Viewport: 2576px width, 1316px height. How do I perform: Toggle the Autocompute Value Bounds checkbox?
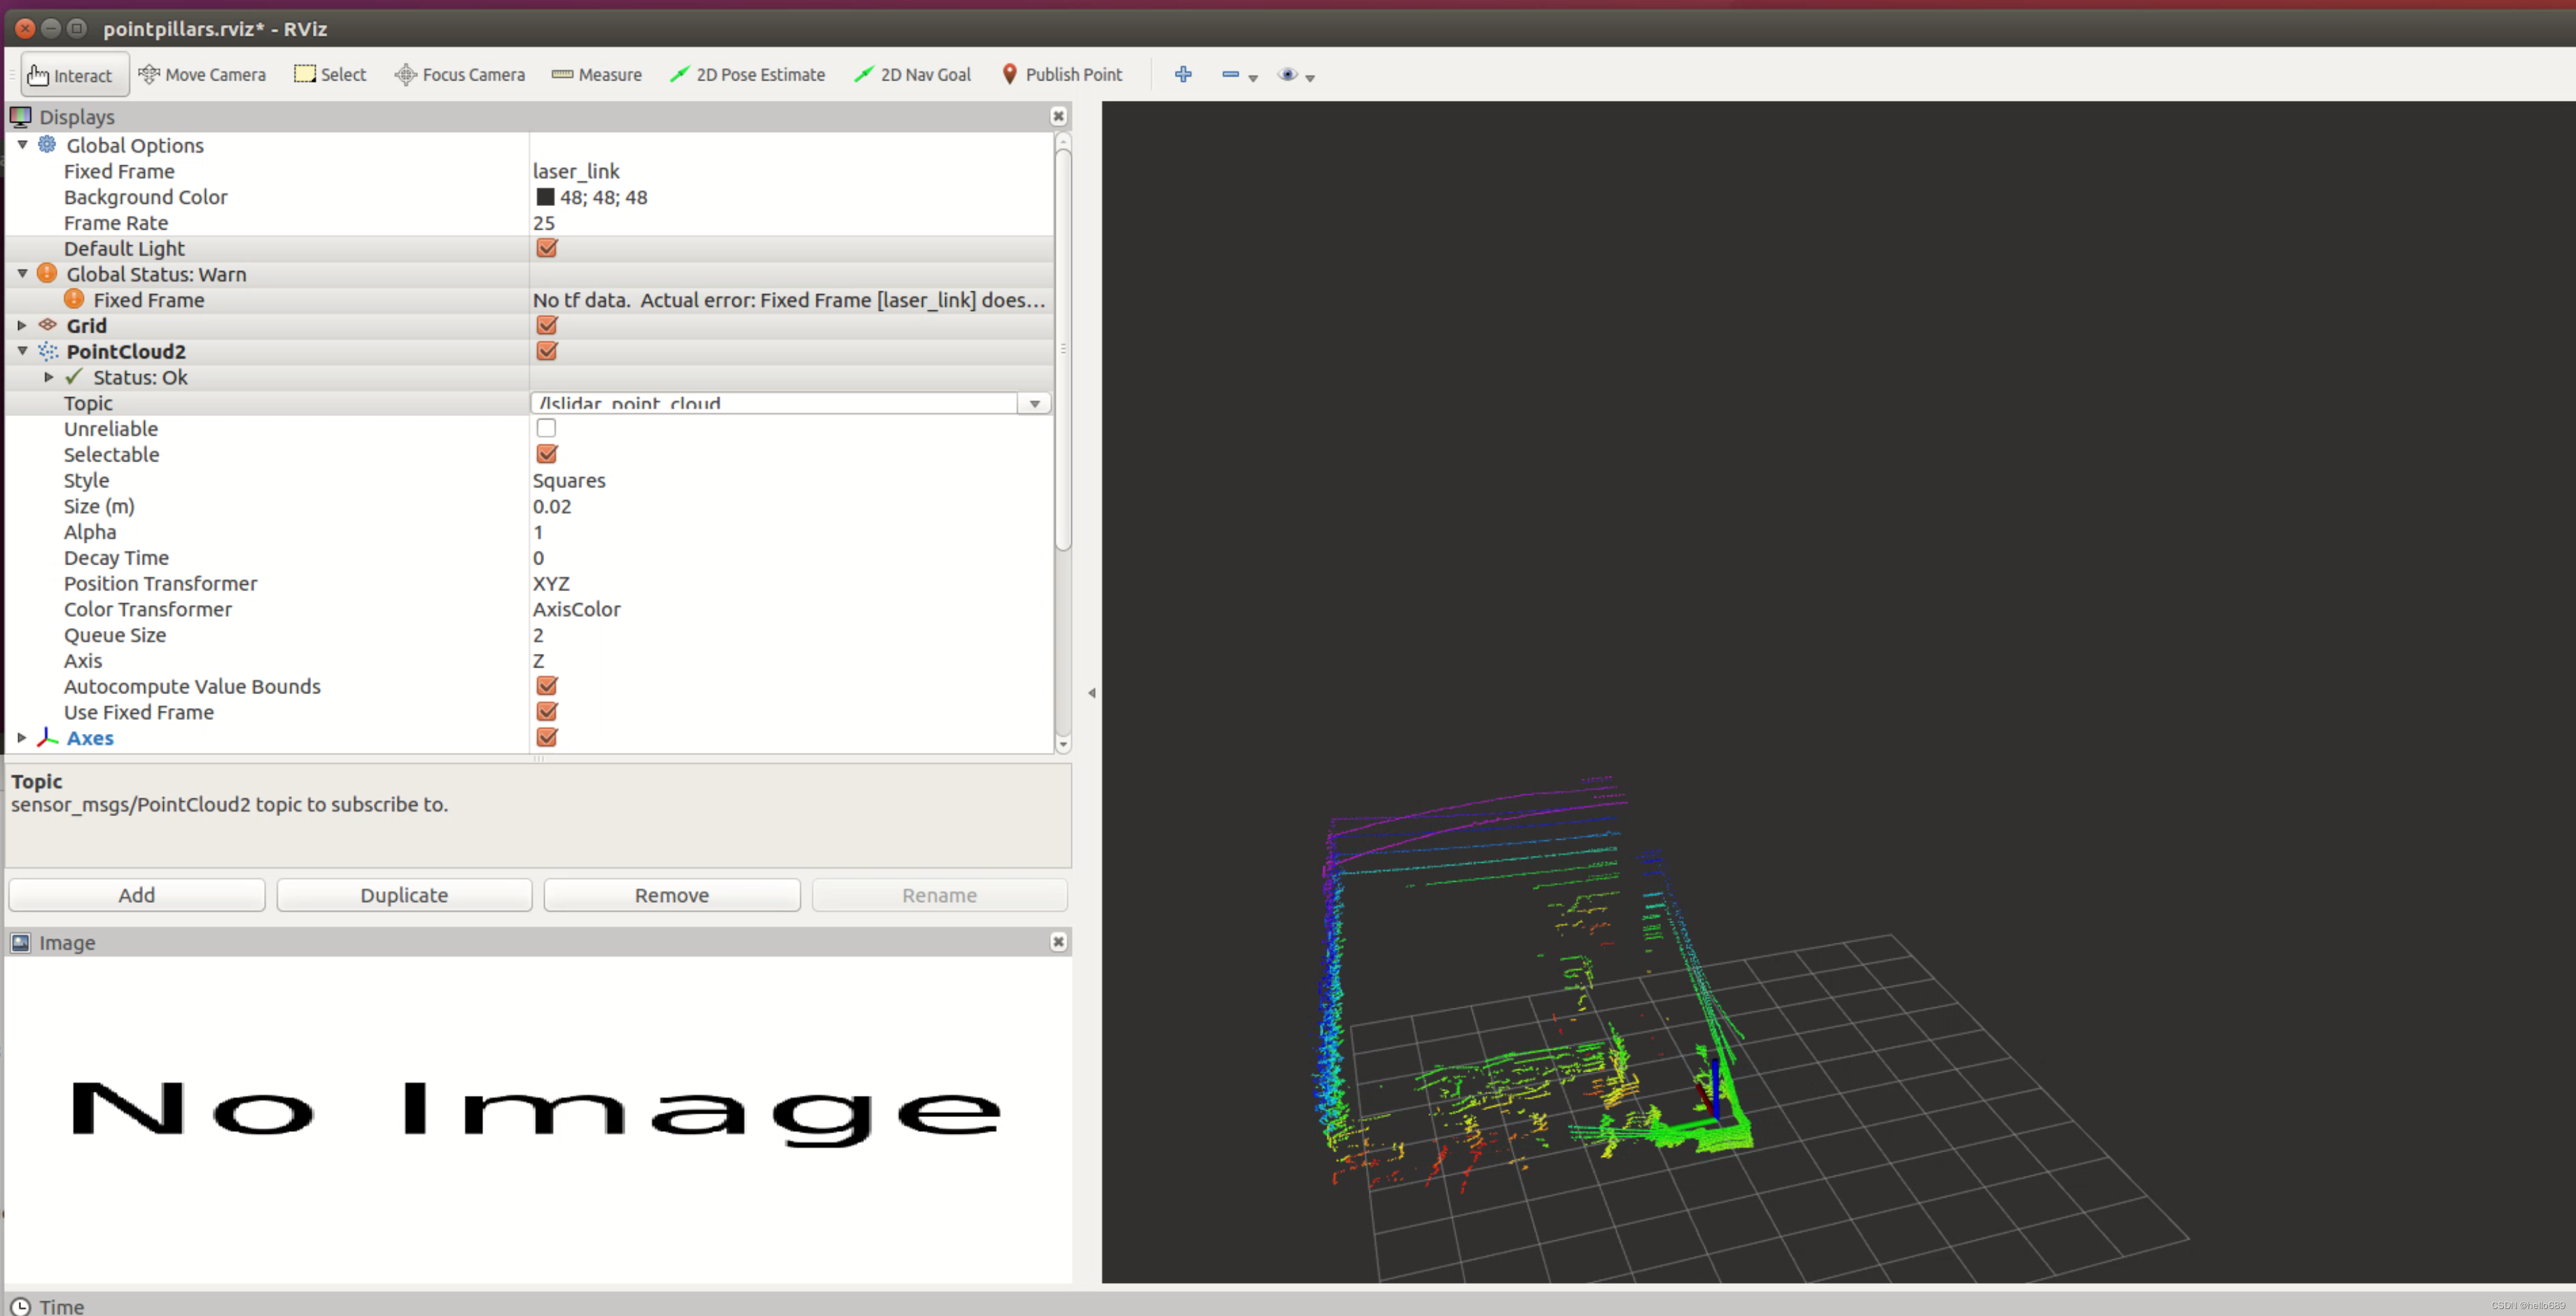point(547,685)
